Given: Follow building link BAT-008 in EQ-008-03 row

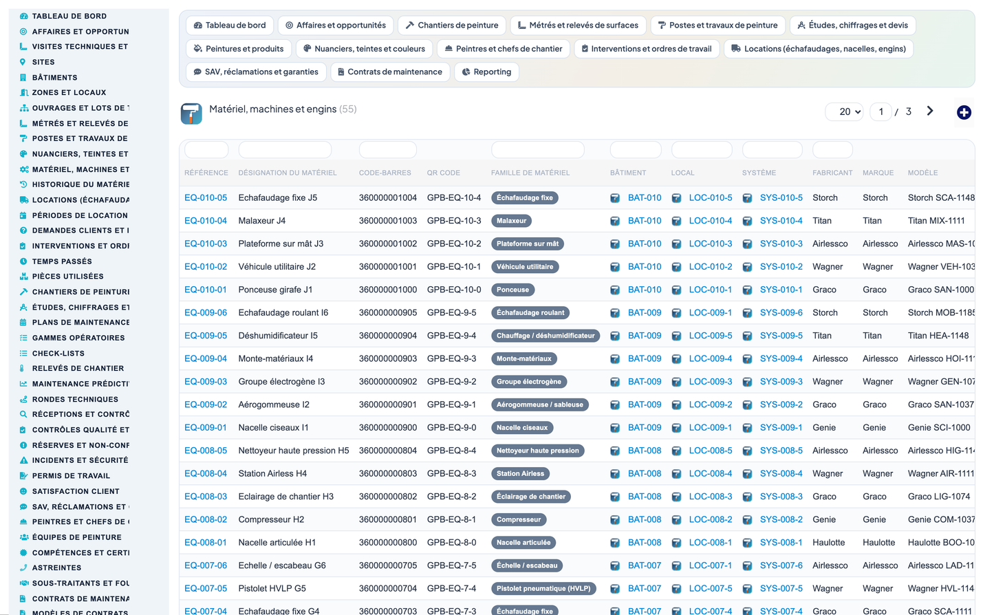Looking at the screenshot, I should 645,496.
